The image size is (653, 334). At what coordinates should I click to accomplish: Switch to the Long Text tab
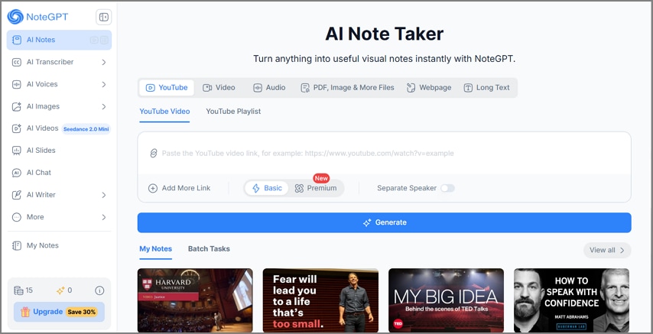click(x=486, y=88)
